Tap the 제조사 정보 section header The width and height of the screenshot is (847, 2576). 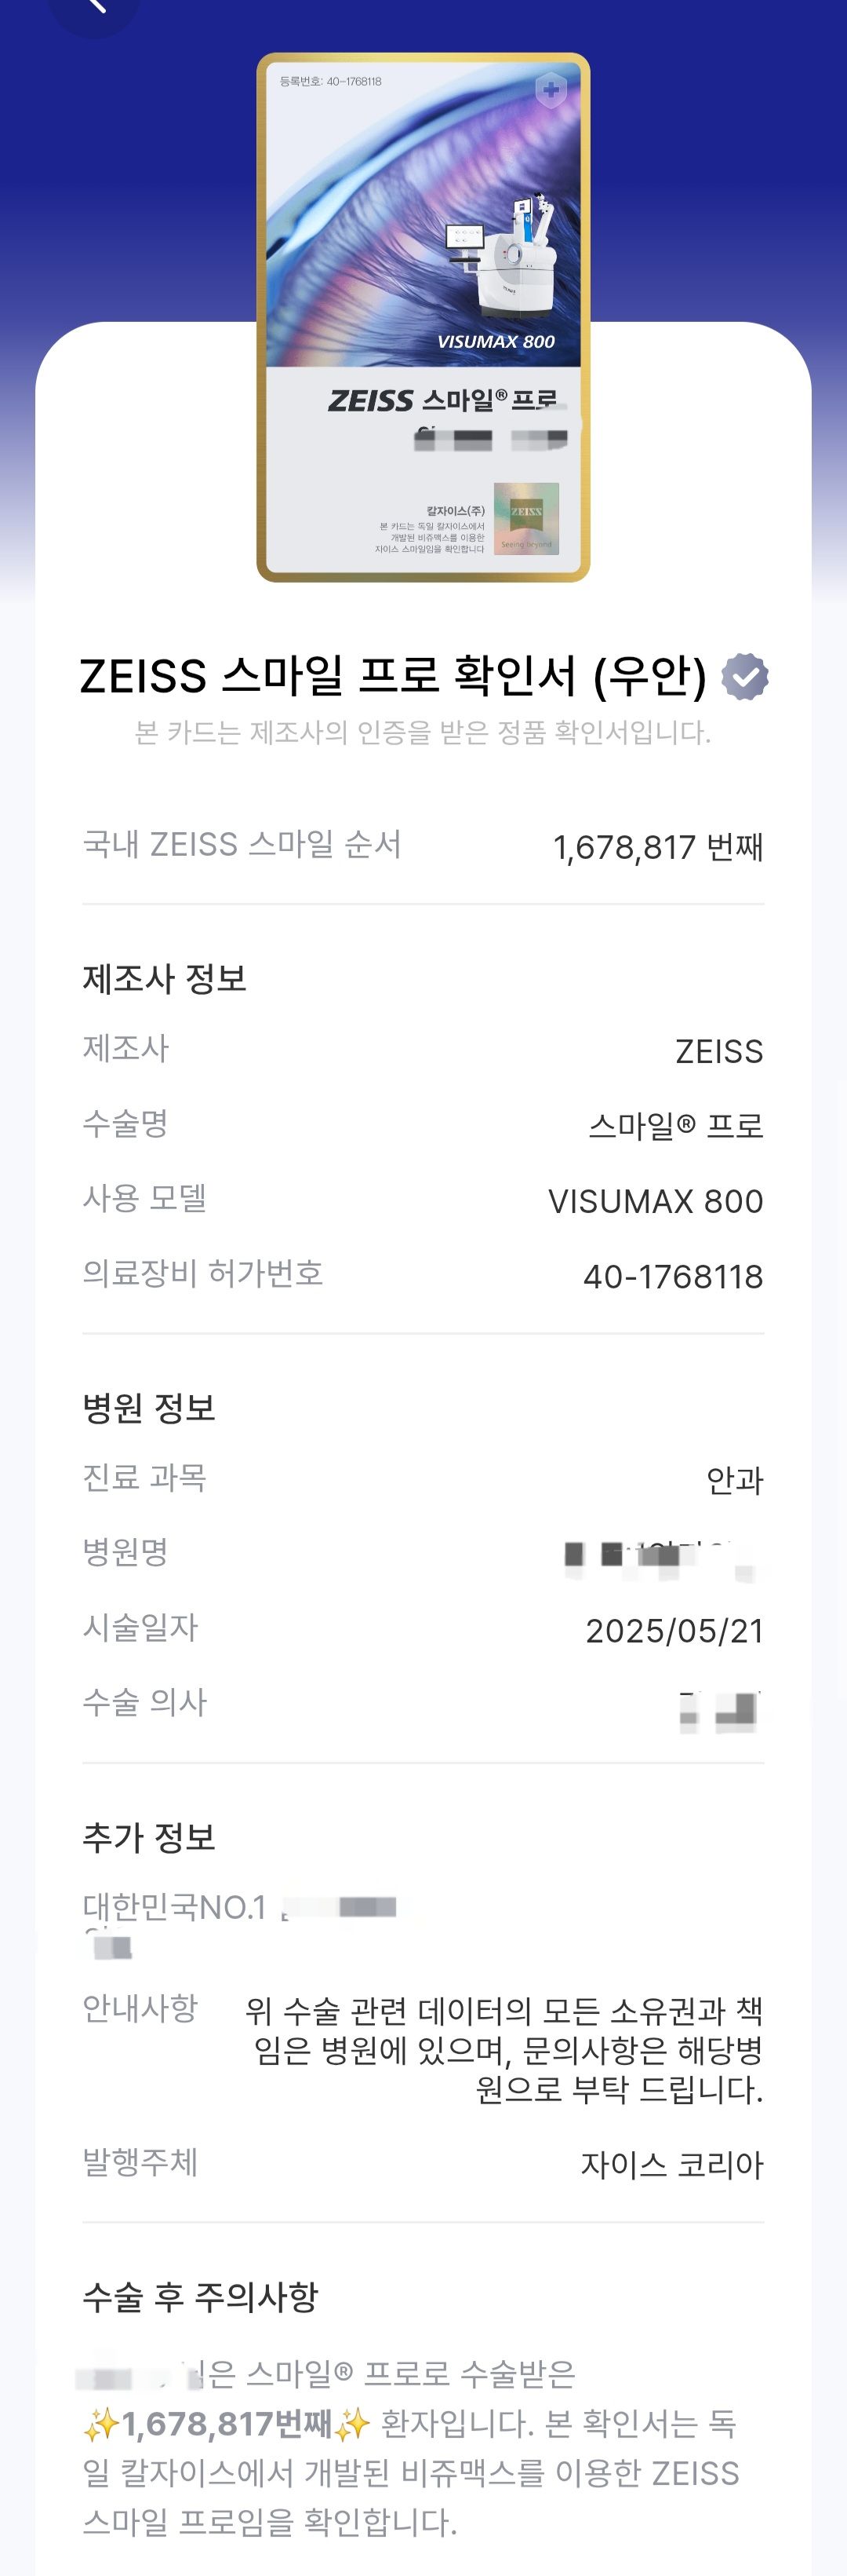[165, 978]
